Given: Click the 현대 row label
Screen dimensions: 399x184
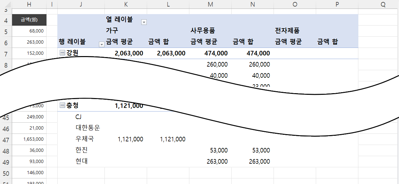Looking at the screenshot, I should [81, 161].
